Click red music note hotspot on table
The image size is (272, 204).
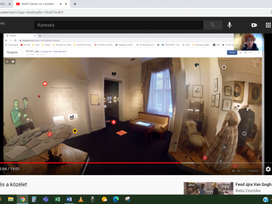click(x=50, y=134)
